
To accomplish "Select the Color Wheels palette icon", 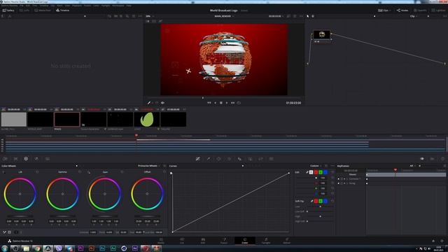I will (x=26, y=159).
